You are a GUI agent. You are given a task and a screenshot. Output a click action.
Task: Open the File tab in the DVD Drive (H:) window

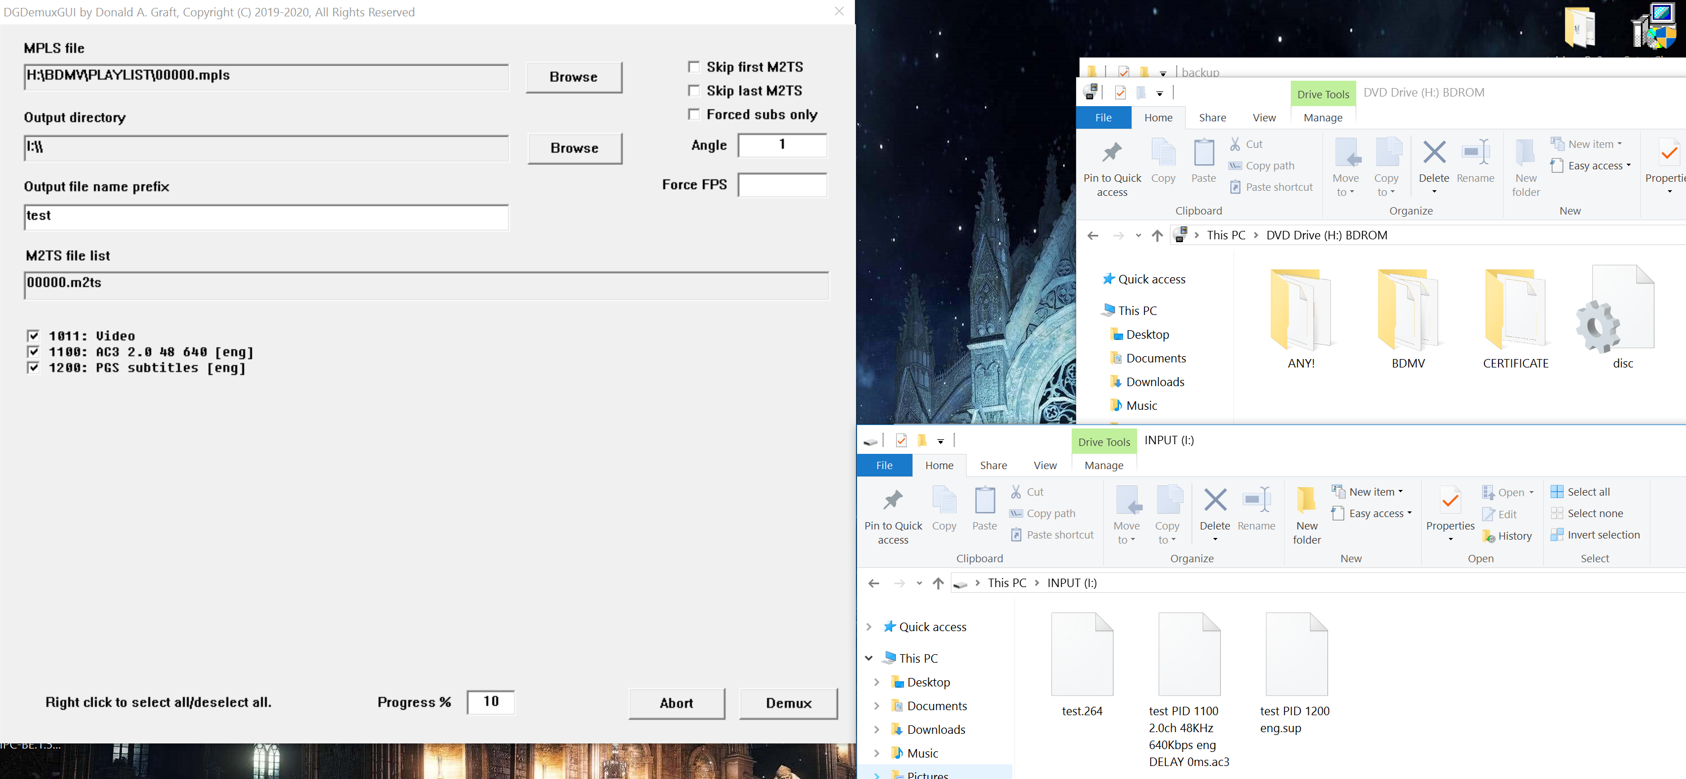coord(1103,118)
